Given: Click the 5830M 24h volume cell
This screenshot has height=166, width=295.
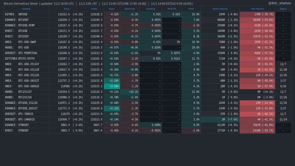Looking at the screenshot, I should click(257, 20).
